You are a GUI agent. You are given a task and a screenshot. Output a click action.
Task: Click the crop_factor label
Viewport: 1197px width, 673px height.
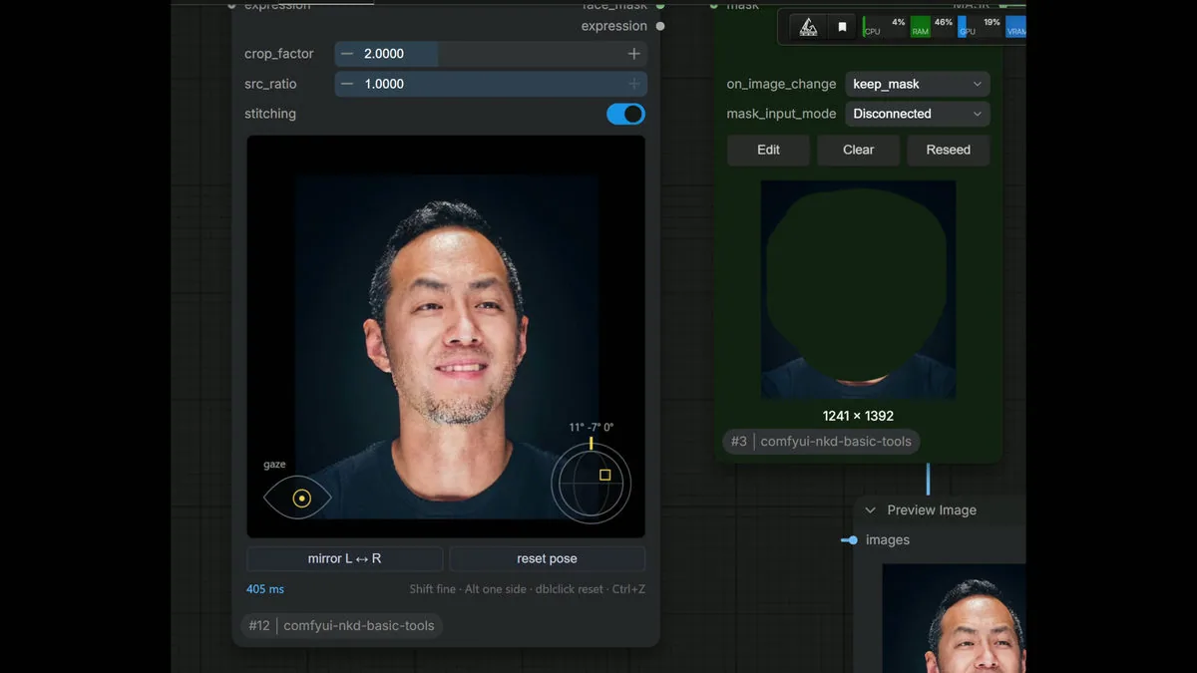pos(279,54)
